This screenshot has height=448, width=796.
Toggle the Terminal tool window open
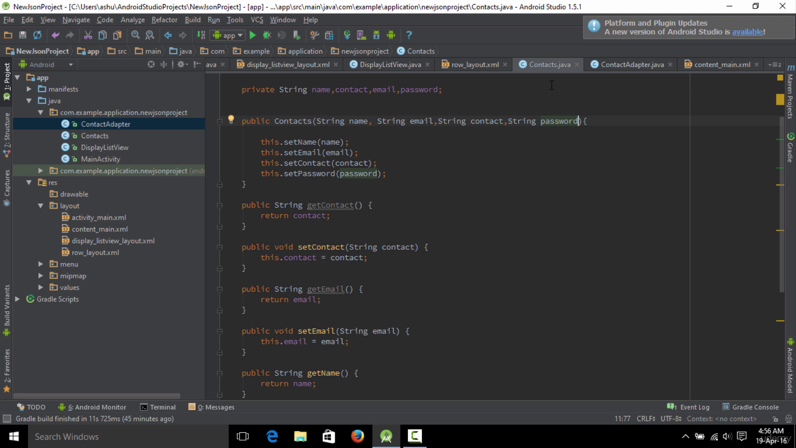point(162,407)
